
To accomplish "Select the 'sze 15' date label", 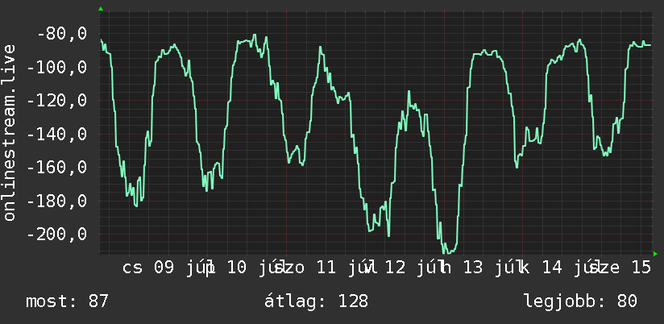I will click(x=620, y=268).
